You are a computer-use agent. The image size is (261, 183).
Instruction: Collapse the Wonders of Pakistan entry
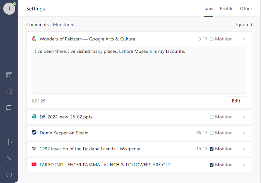coord(245,39)
